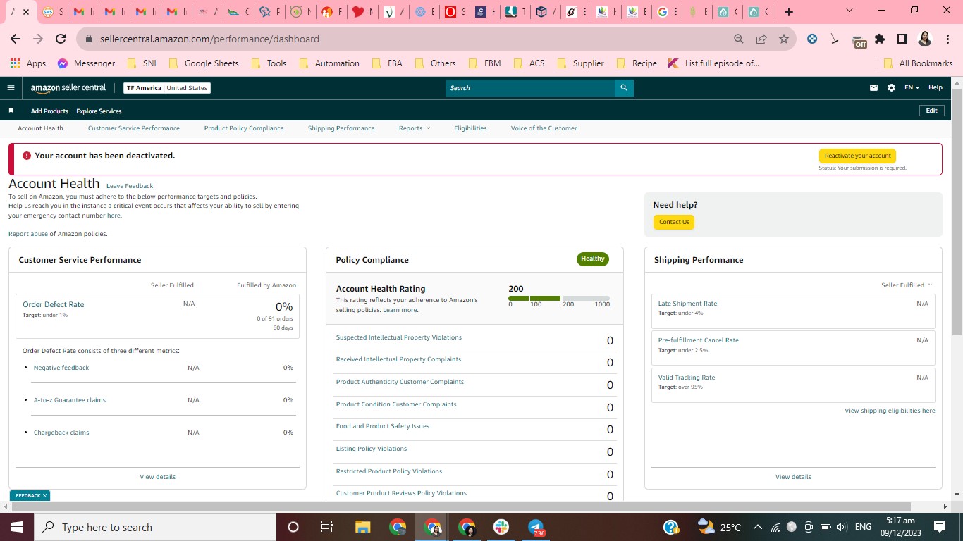Viewport: 963px width, 541px height.
Task: Switch to Customer Service Performance tab
Action: click(x=134, y=128)
